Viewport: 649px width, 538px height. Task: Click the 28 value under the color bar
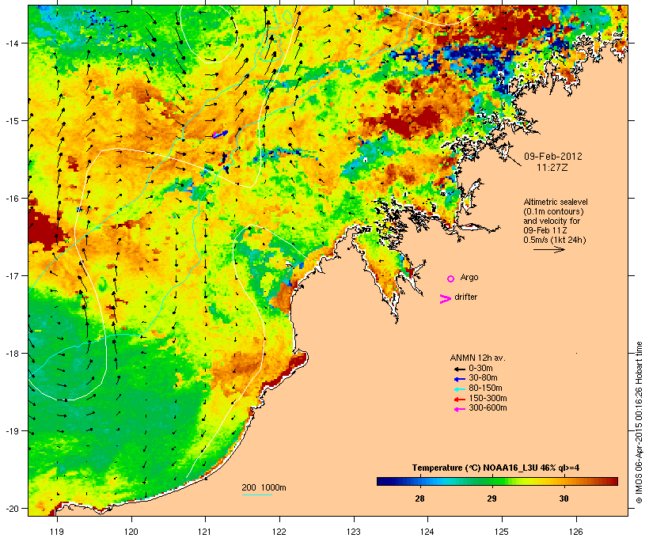[x=419, y=498]
